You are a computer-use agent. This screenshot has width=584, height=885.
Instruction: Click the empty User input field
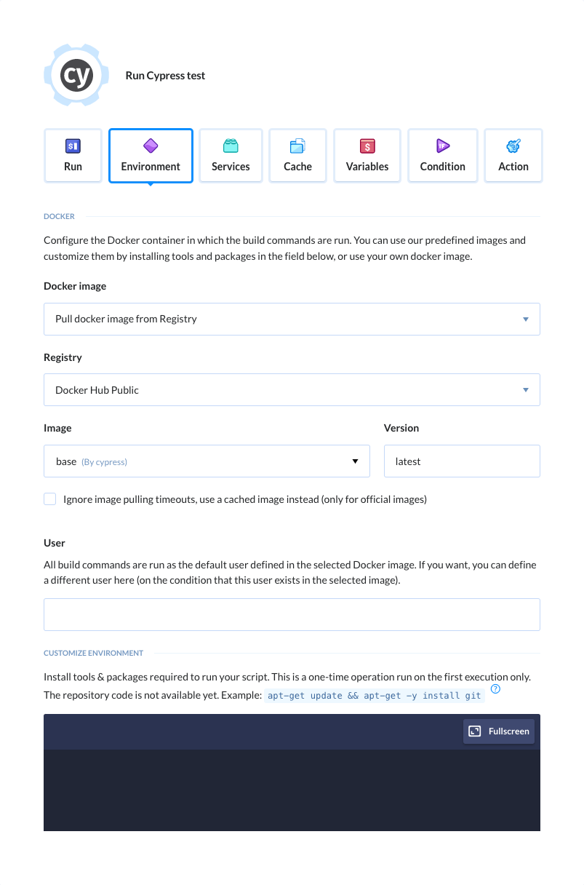click(x=292, y=614)
